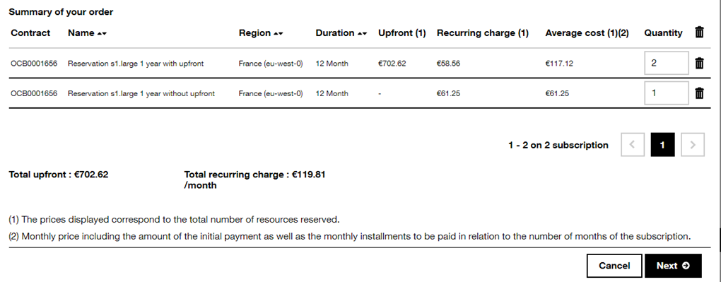Click the Quantity column header
Screen dimensions: 721x282
tap(663, 33)
